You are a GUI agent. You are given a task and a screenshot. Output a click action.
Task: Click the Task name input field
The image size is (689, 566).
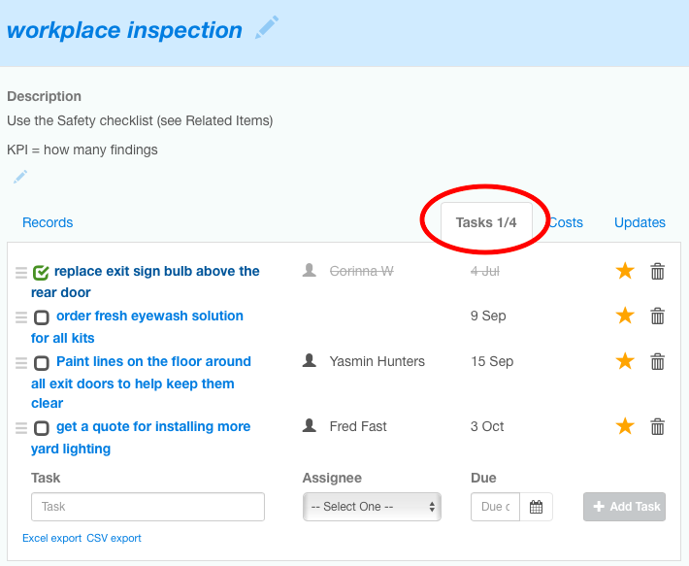(148, 507)
